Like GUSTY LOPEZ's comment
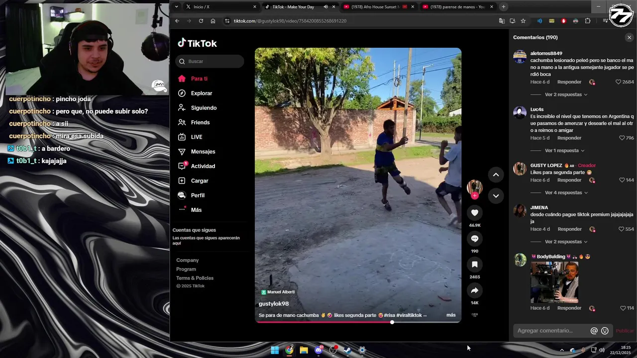 pos(622,180)
